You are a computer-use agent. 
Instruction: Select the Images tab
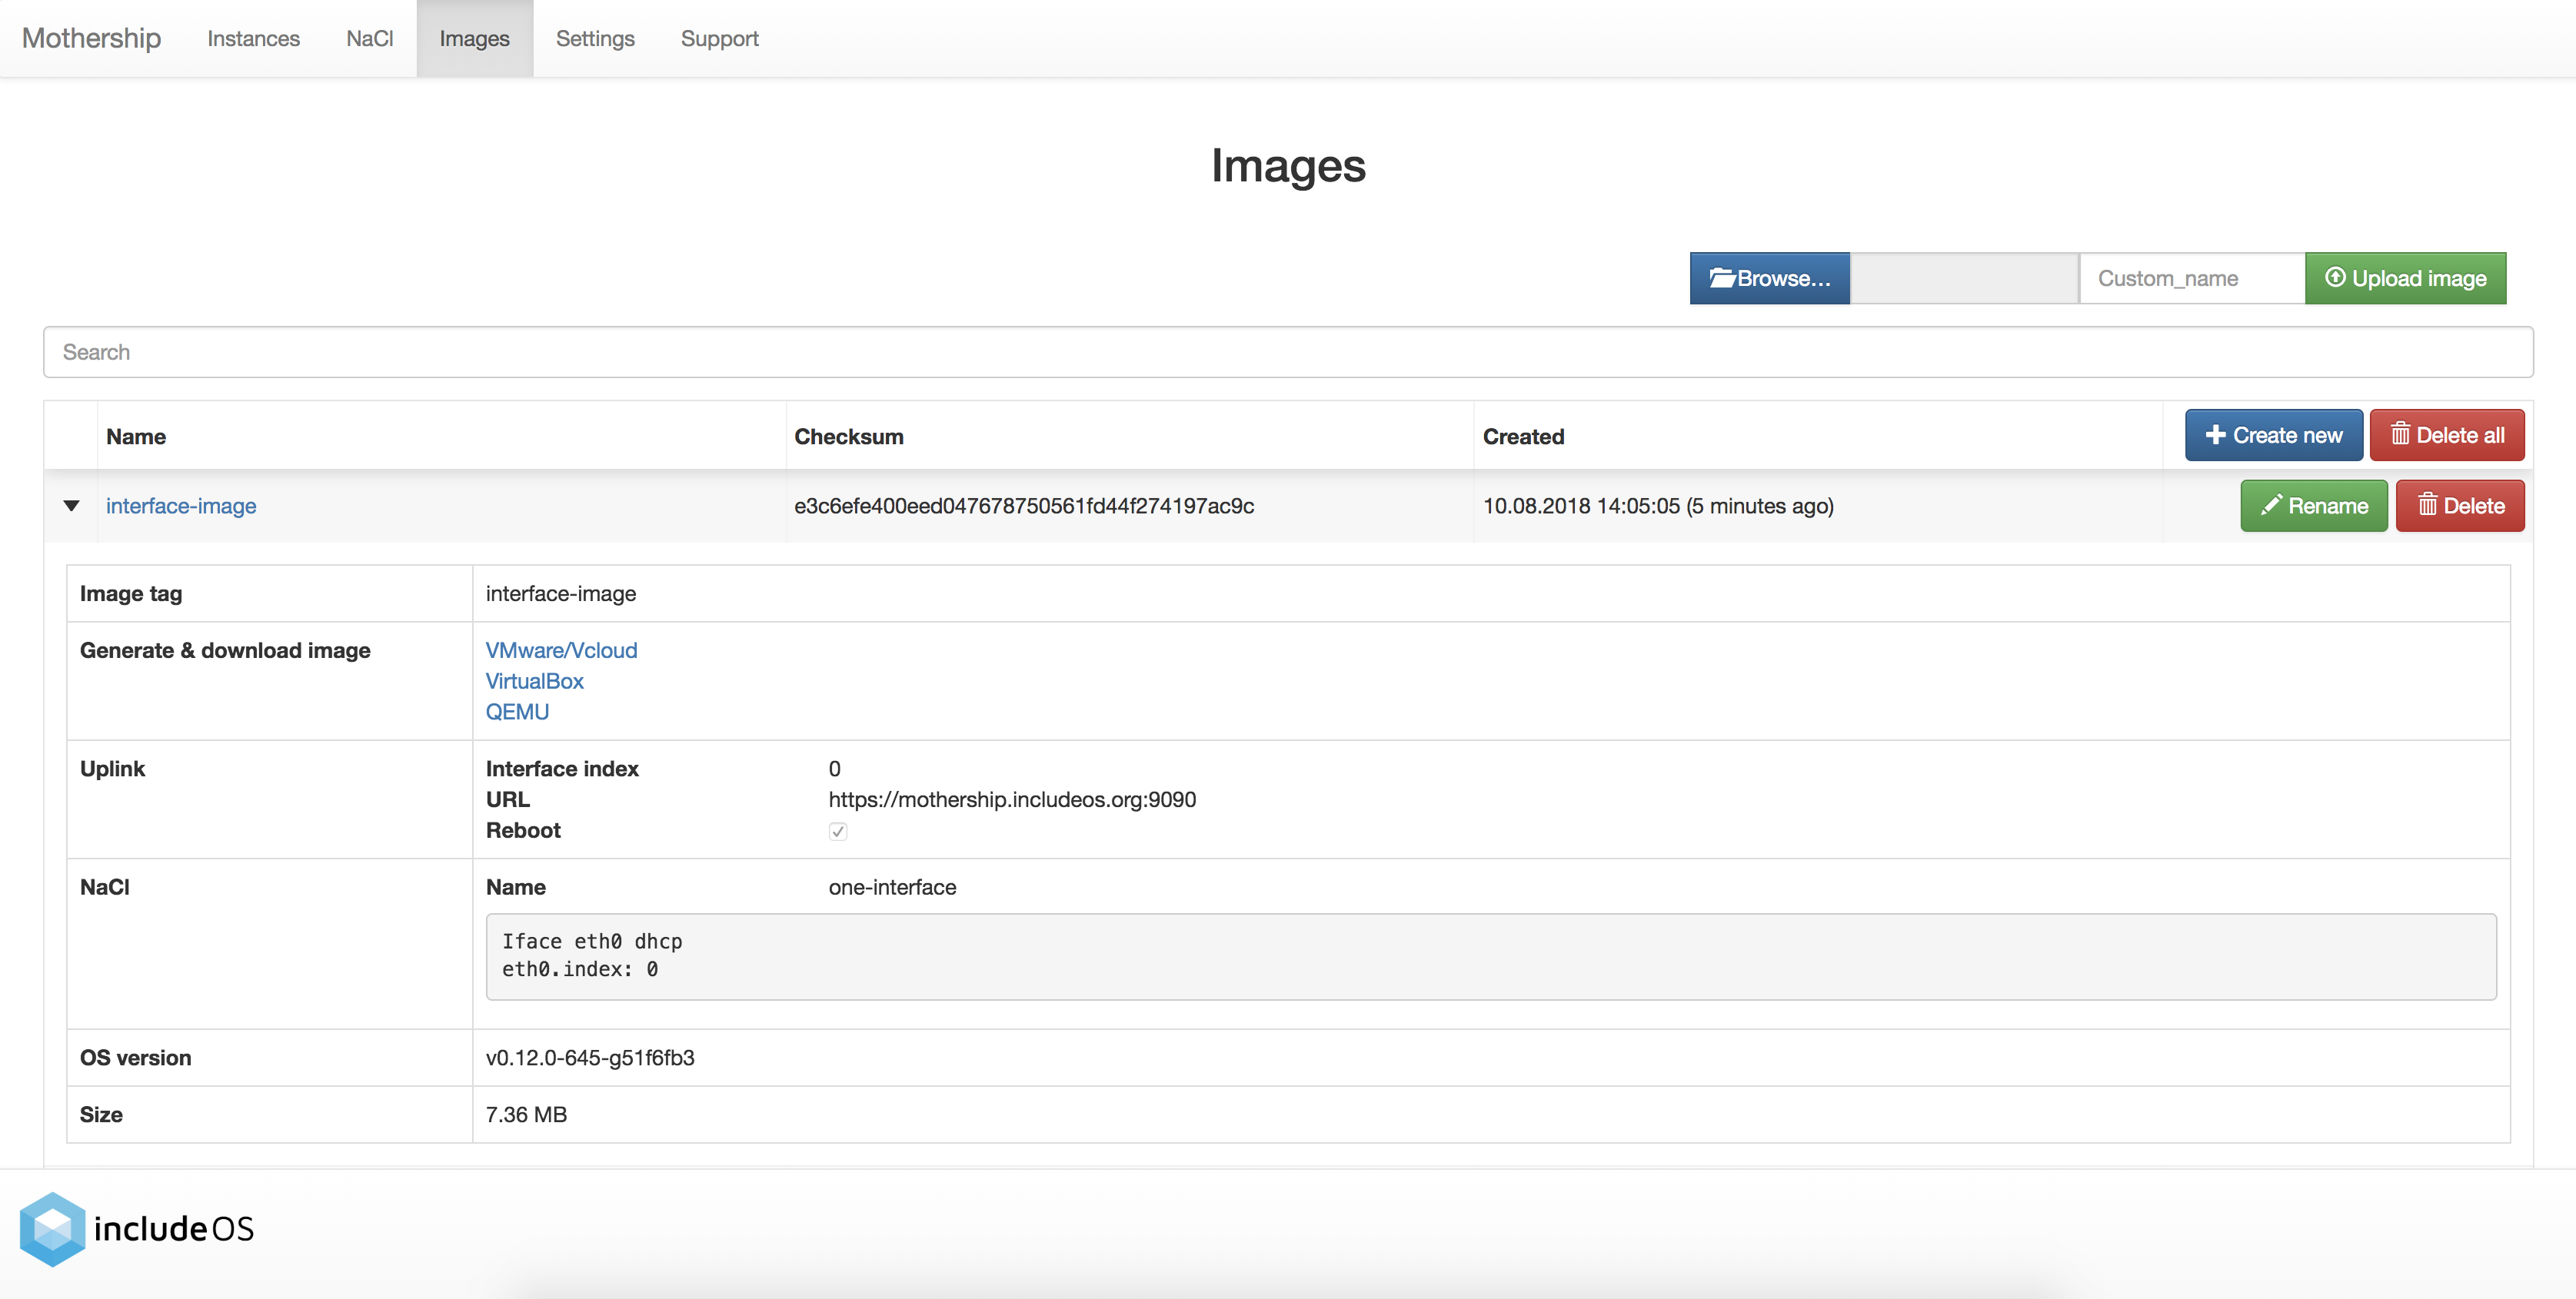(474, 38)
